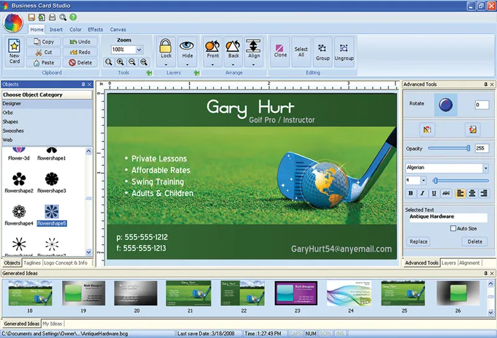This screenshot has width=497, height=338.
Task: Click the Paste button
Action: pos(44,63)
